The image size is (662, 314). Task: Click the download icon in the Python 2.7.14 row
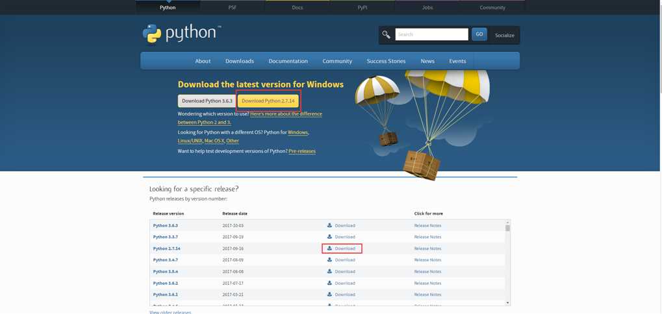tap(330, 248)
